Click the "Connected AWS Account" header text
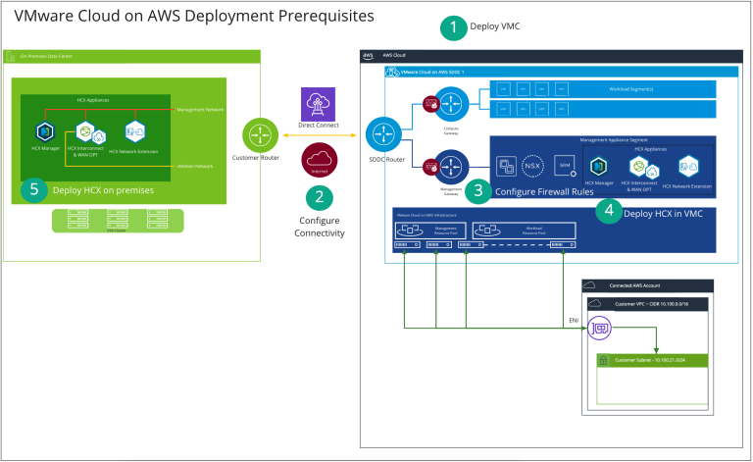Screen dimensions: 753x462 pyautogui.click(x=634, y=285)
